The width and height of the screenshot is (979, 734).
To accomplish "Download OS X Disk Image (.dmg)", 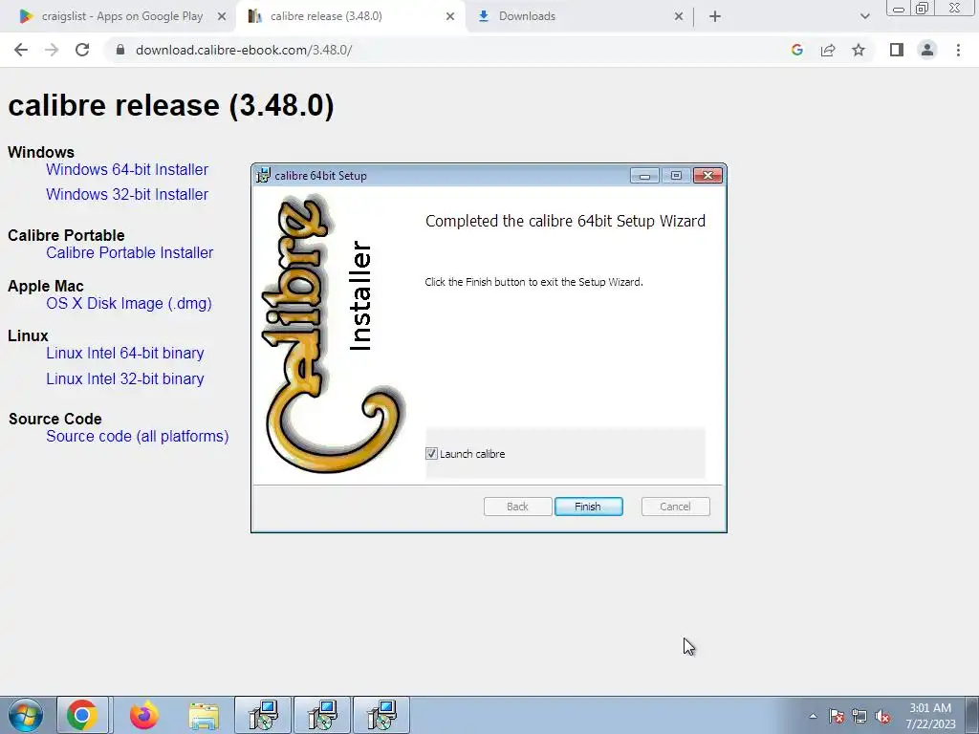I will tap(129, 303).
